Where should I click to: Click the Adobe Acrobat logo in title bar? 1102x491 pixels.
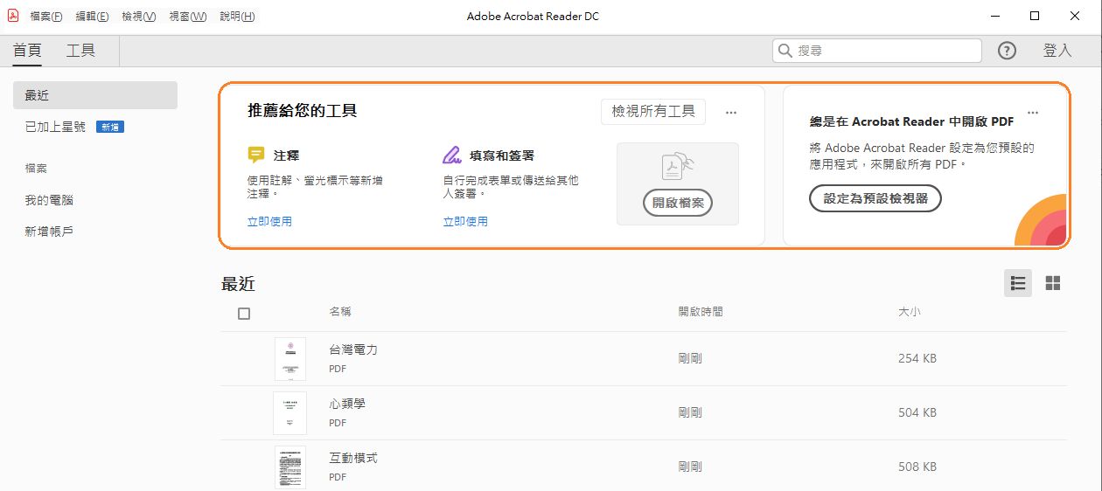12,16
